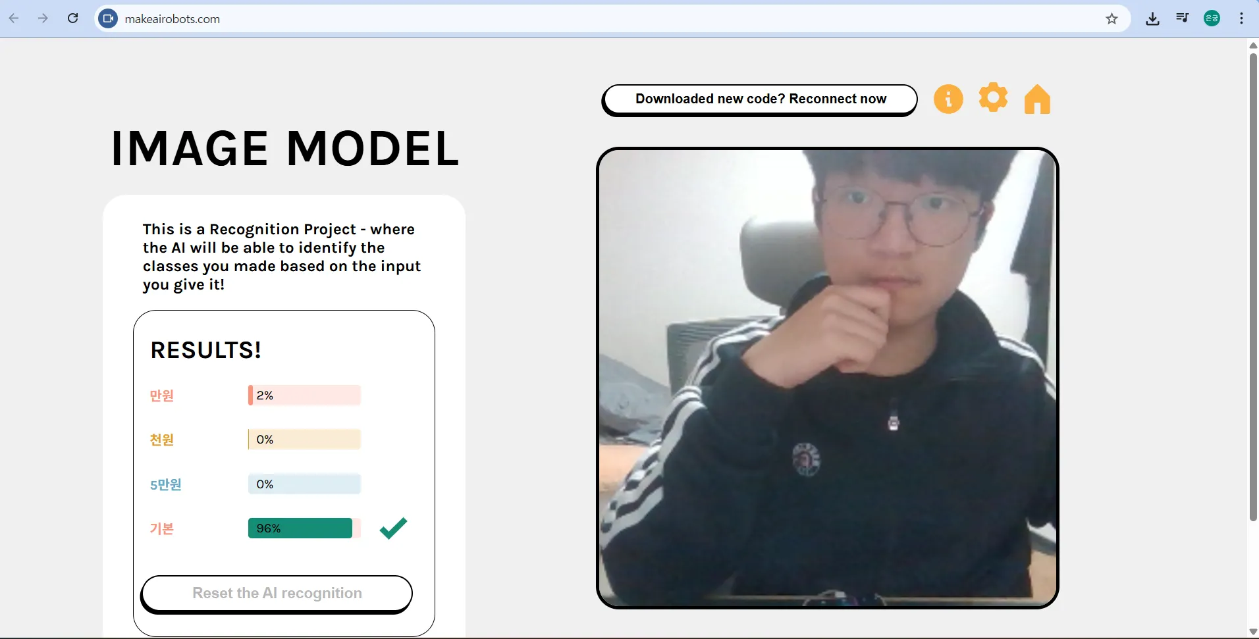Open browser downloads
The image size is (1259, 639).
coord(1152,18)
